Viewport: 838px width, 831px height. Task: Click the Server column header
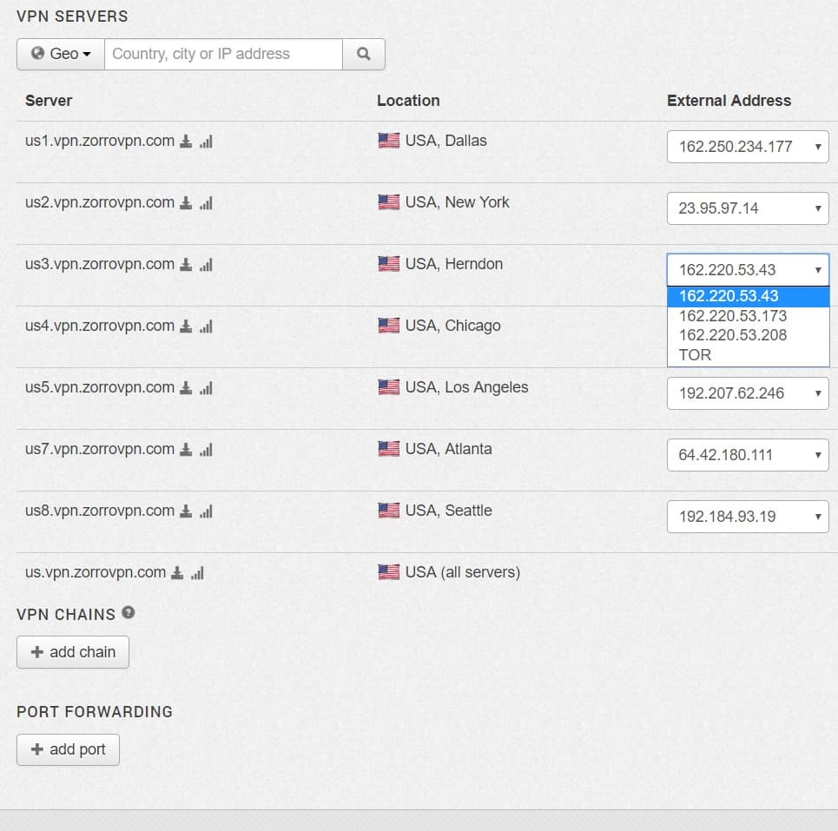(x=49, y=101)
